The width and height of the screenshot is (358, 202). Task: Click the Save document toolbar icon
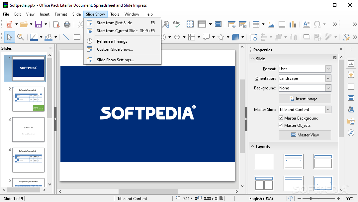tap(39, 24)
